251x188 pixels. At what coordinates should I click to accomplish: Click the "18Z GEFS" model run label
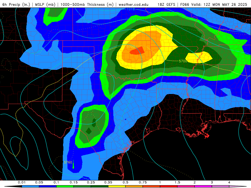[167, 4]
